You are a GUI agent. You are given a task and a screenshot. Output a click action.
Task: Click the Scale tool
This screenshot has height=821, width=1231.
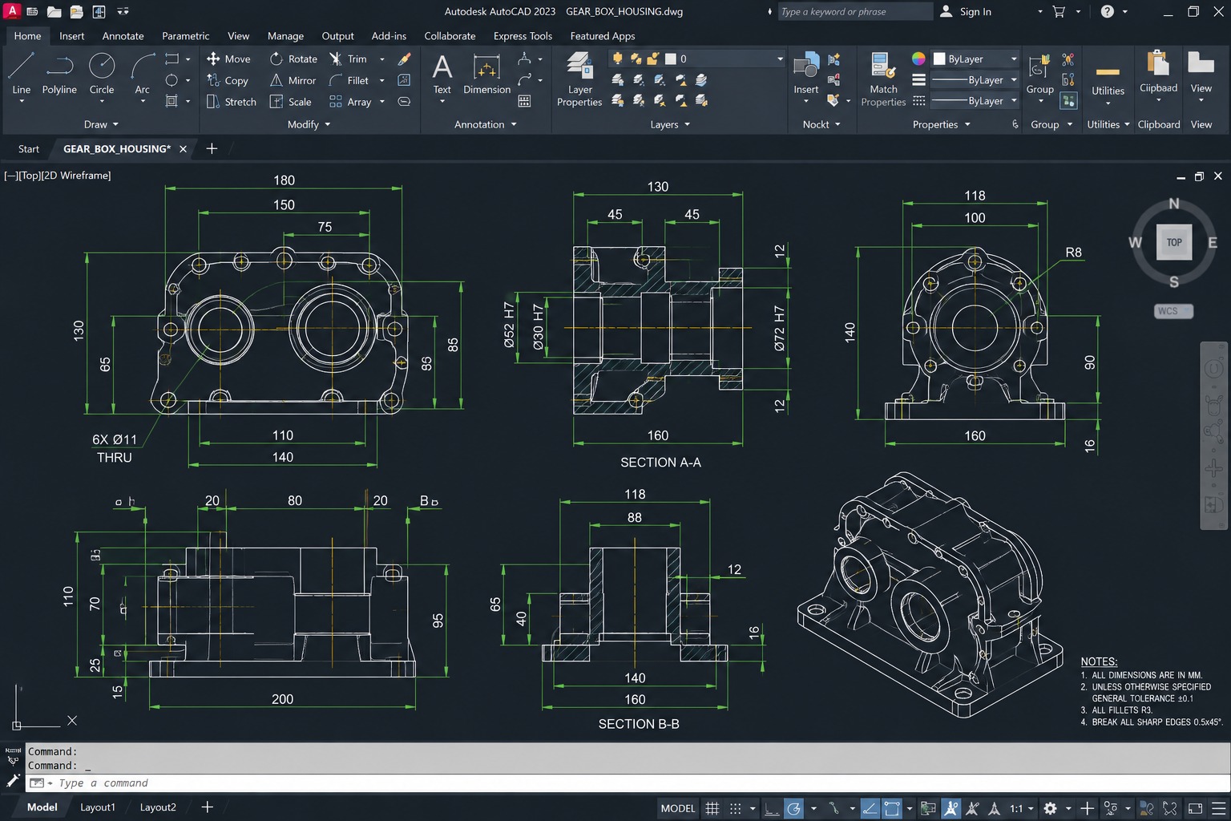[x=290, y=102]
